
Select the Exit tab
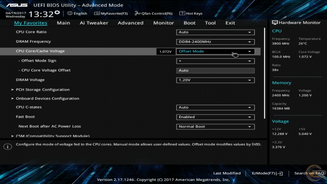tap(230, 23)
